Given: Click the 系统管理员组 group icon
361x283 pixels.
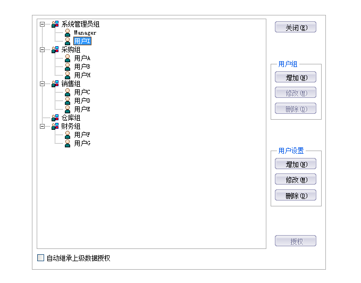Looking at the screenshot, I should pyautogui.click(x=55, y=24).
